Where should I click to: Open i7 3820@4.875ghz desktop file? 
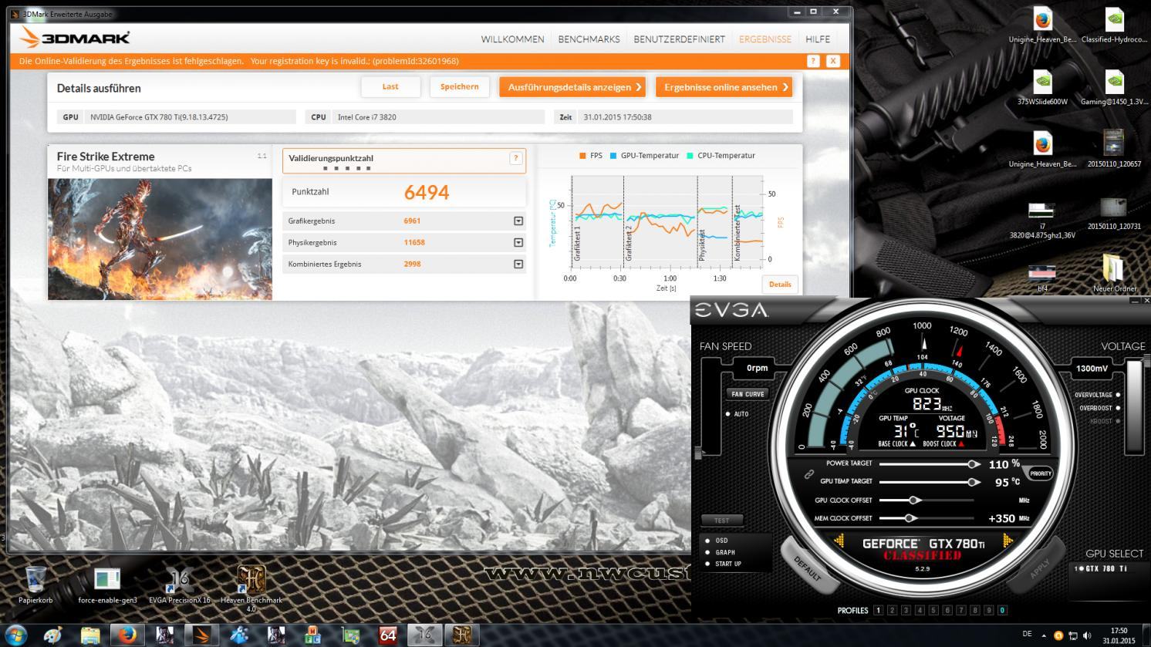[1042, 219]
